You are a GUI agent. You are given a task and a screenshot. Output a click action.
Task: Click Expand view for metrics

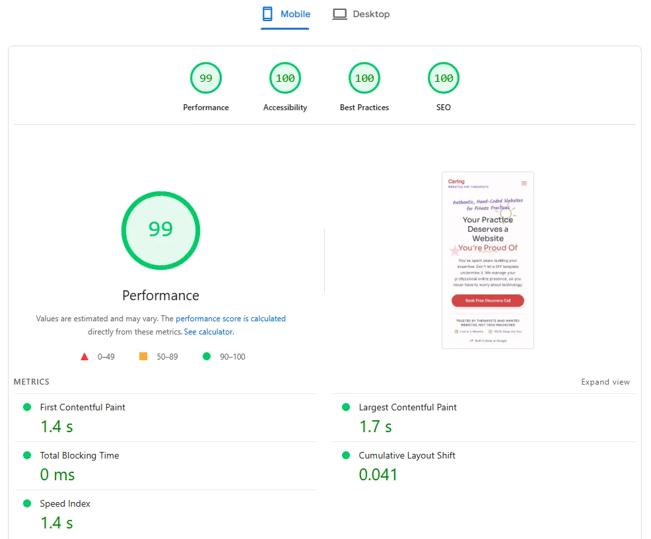(x=605, y=381)
